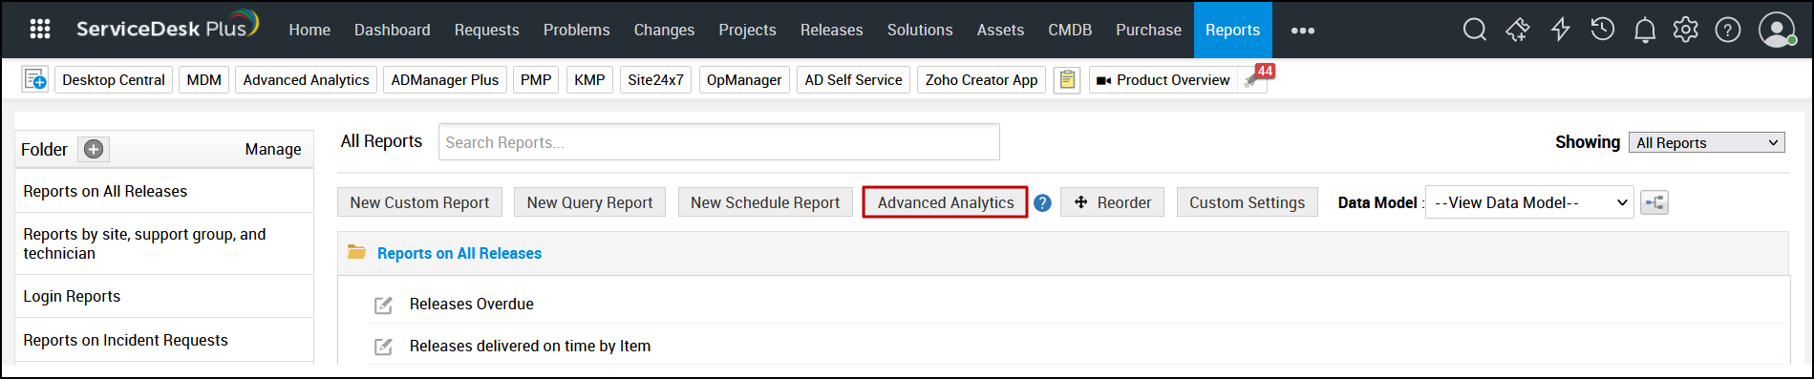1814x379 pixels.
Task: Open the notifications bell icon
Action: tap(1645, 31)
